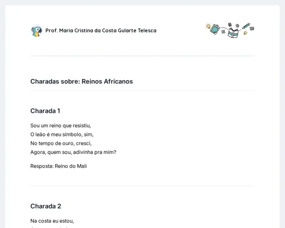
Task: Click the parrot avatar icon
Action: [37, 31]
